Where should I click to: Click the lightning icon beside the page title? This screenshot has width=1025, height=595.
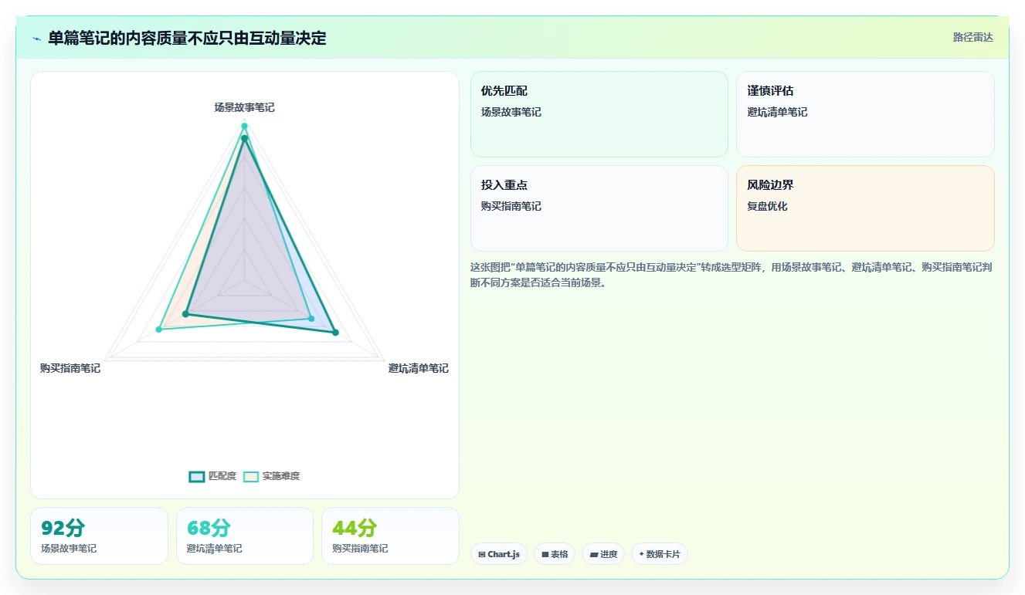point(36,38)
